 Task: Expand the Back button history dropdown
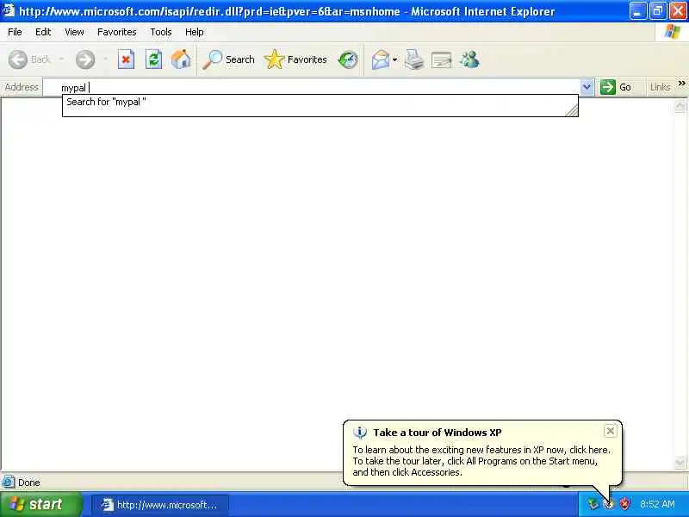click(61, 59)
